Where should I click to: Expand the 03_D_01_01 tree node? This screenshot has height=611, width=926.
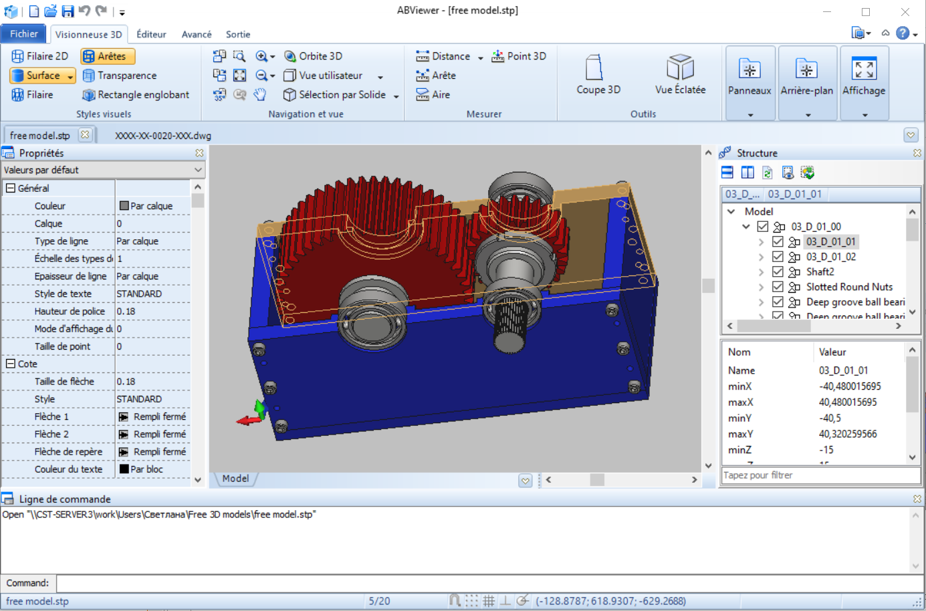pyautogui.click(x=761, y=242)
